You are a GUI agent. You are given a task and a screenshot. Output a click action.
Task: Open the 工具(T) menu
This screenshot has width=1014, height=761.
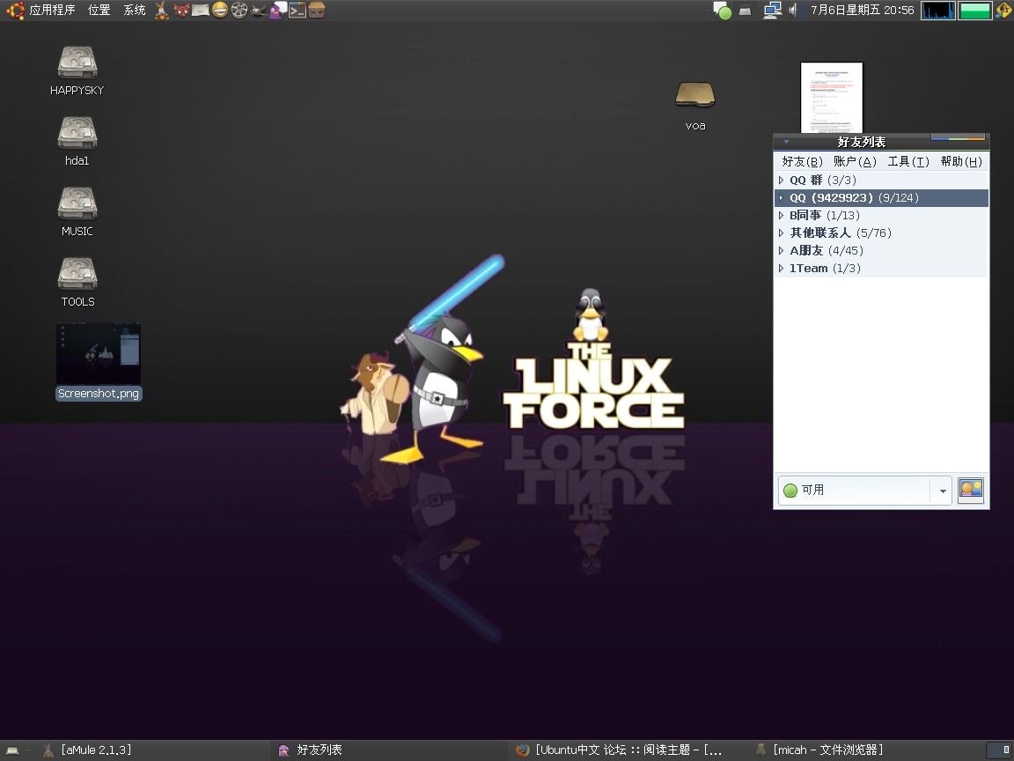(908, 162)
